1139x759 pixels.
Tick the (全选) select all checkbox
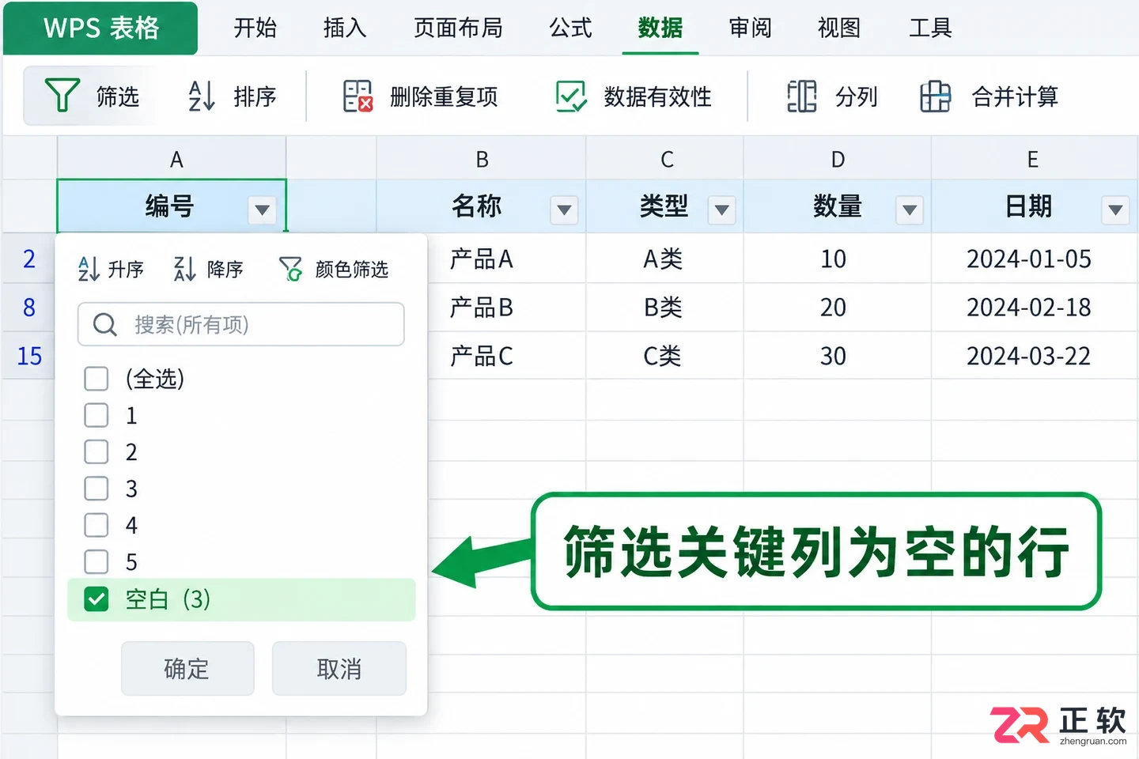coord(96,379)
